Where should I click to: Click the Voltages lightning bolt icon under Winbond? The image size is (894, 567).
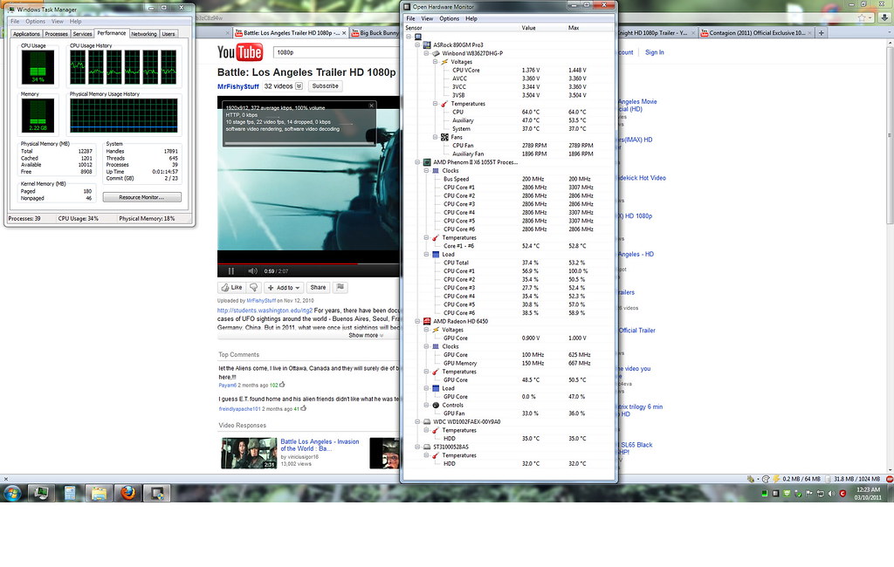point(444,62)
